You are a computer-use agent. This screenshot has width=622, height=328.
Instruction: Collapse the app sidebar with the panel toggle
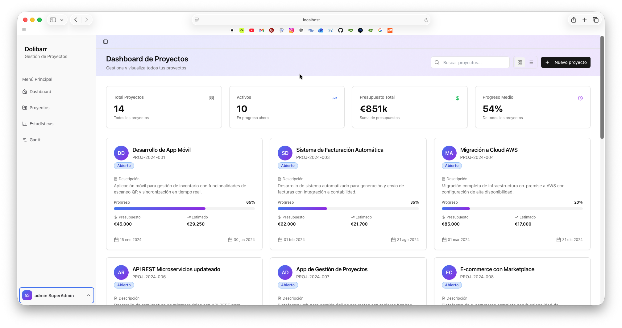point(106,42)
